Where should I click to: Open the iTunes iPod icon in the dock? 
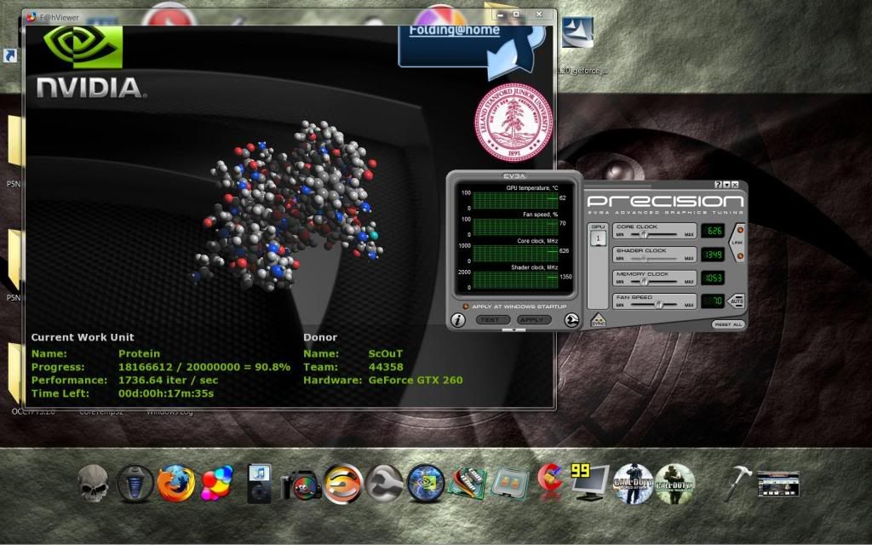pyautogui.click(x=258, y=484)
